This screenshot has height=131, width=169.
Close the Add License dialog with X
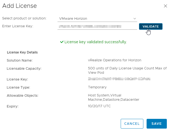[x=165, y=6]
